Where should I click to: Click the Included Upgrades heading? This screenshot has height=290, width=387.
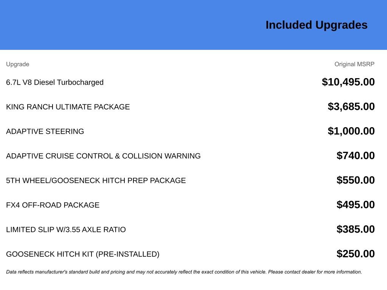(x=316, y=25)
